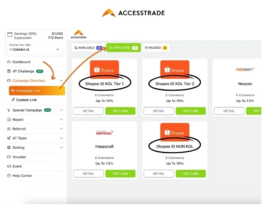The image size is (266, 215).
Task: Click the AT Challenge gift icon
Action: tap(9, 71)
